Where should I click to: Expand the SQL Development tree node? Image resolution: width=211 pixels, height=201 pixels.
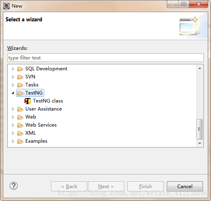pos(13,69)
